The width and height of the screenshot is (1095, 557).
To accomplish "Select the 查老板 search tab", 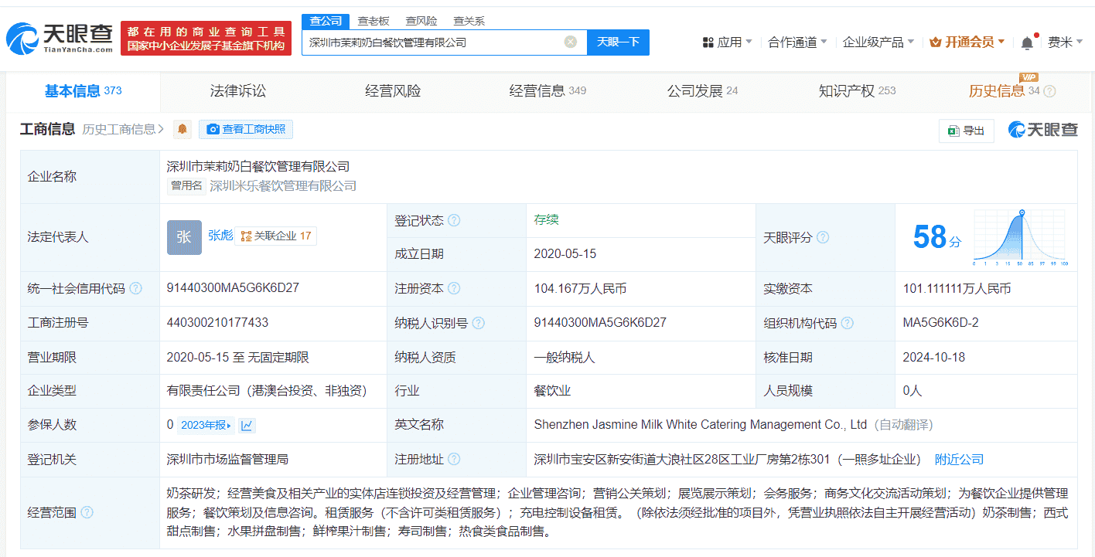I will click(x=373, y=21).
